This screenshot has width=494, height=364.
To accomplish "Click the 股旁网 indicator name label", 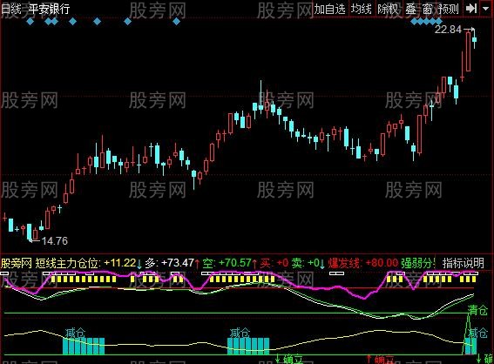I will (17, 263).
